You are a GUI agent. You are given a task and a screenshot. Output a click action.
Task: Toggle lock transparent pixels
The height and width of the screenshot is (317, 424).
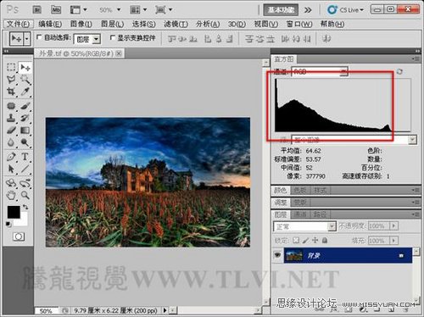[x=296, y=241]
